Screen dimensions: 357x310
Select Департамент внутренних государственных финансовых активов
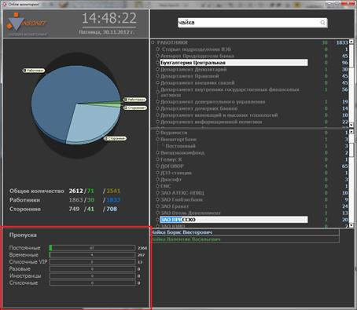(x=230, y=92)
